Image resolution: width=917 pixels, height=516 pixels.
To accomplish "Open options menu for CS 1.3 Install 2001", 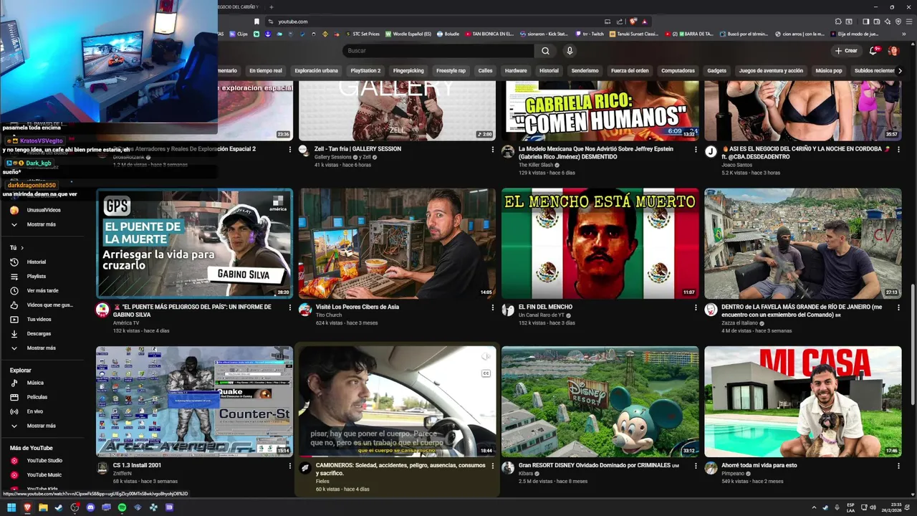I will [290, 466].
